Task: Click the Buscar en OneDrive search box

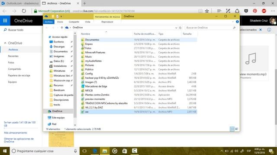Action: (211, 28)
